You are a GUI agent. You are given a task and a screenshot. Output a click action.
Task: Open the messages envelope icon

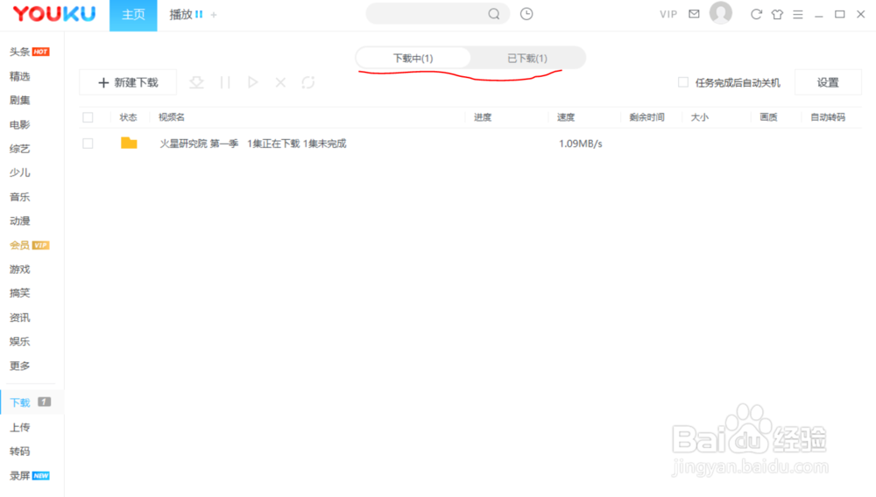[694, 14]
